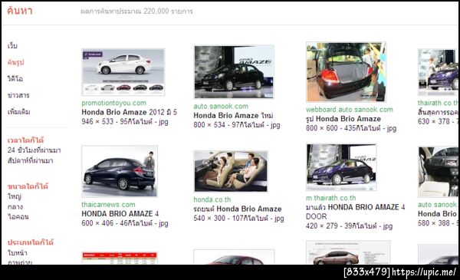Image resolution: width=460 pixels, height=280 pixels.
Task: Click title HONDA BRIO AMAZE 4 under thaicarnews
Action: pos(120,214)
